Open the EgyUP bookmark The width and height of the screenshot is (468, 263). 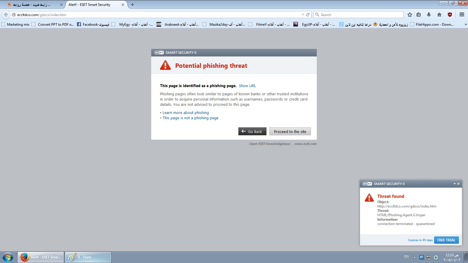[314, 25]
